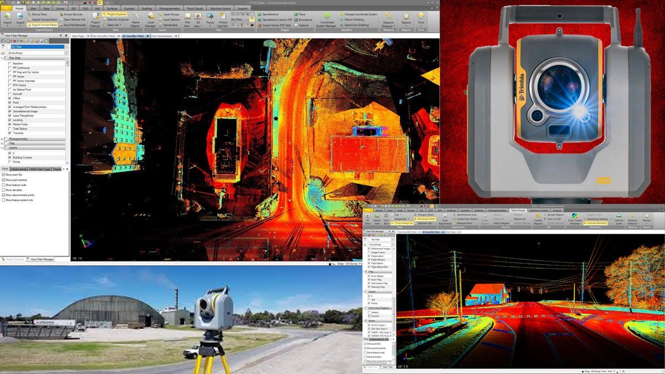
Task: Open the My Filter dropdown in main window
Action: tap(66, 47)
